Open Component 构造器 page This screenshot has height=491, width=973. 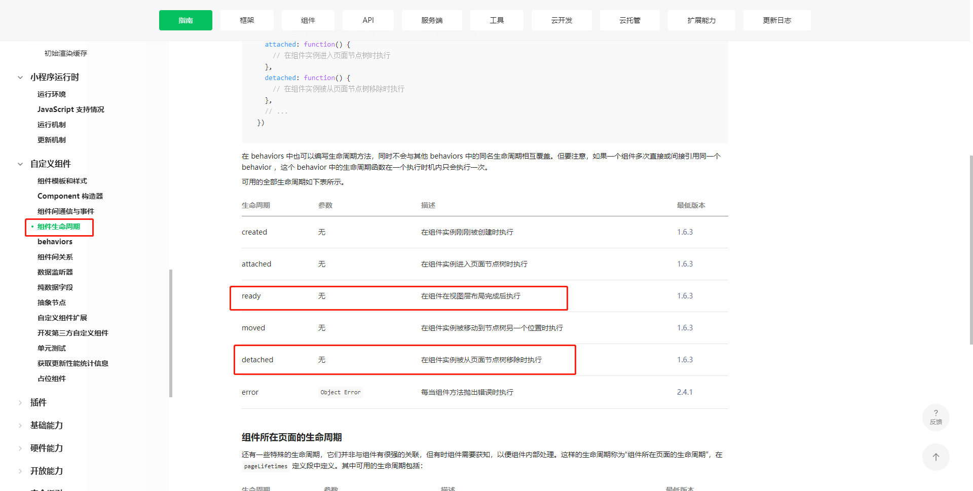click(70, 196)
